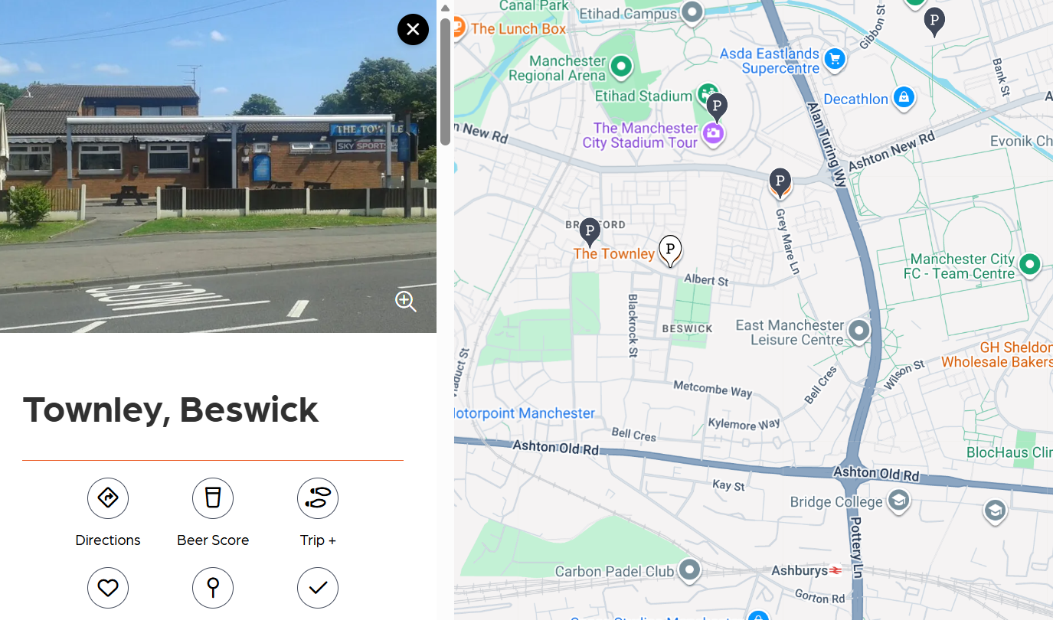Click the panel's vertical scrollbar thumb
Screen dimensions: 1053x620
(x=445, y=81)
